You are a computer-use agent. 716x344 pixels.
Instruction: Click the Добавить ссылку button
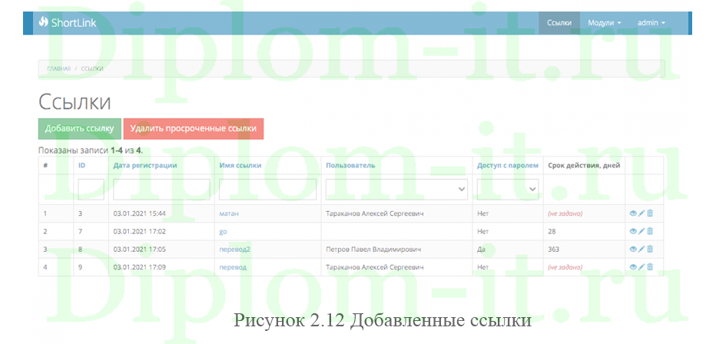(x=79, y=129)
